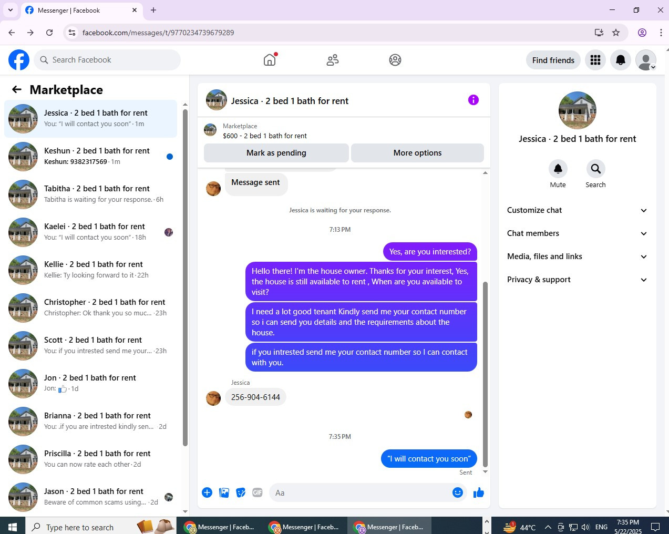Click the Search Facebook field
Screen dimensions: 669x534
pyautogui.click(x=107, y=60)
